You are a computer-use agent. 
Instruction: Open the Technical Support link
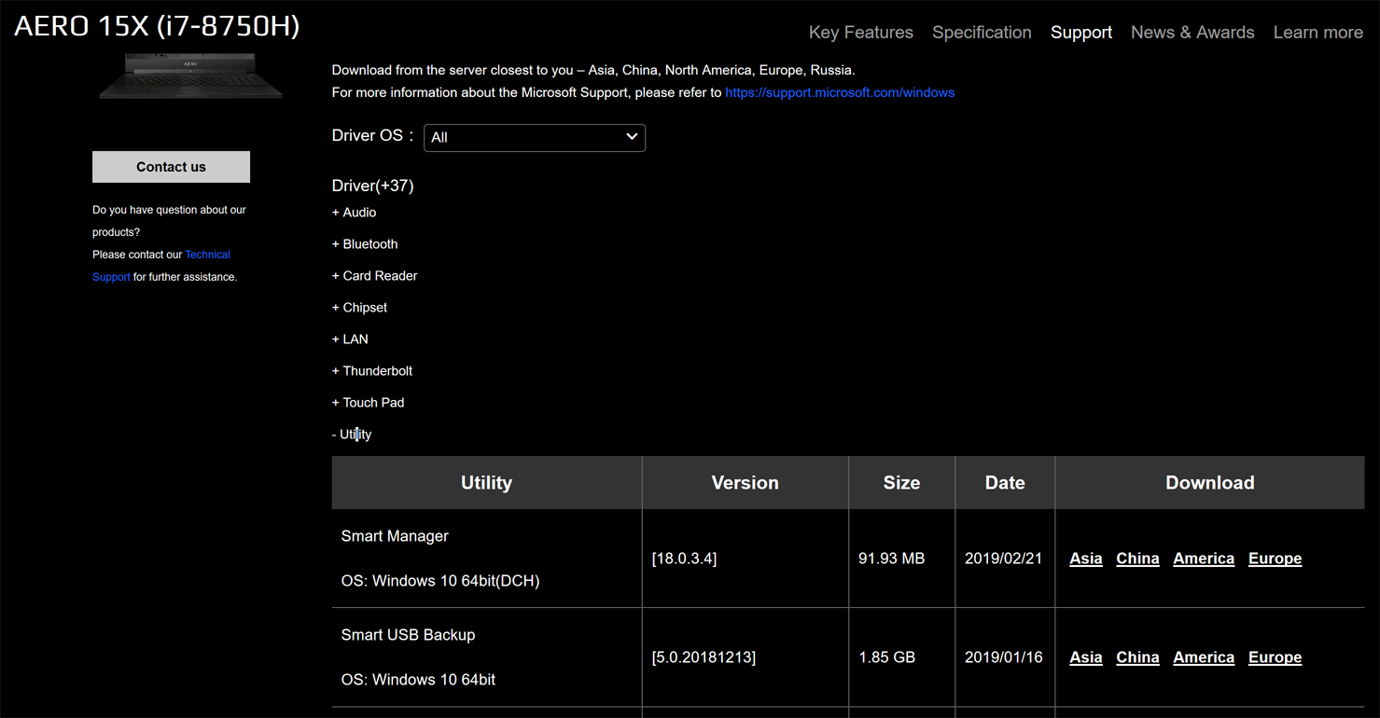tap(160, 266)
